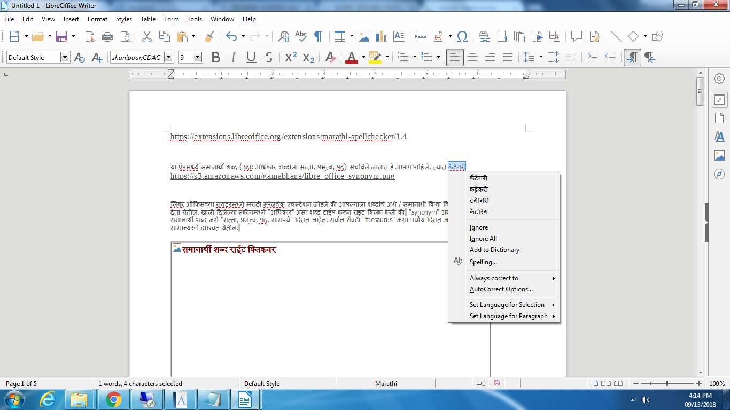
Task: Click the Subscript icon
Action: (x=308, y=57)
